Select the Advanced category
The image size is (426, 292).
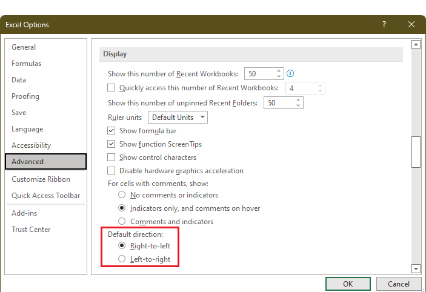45,162
